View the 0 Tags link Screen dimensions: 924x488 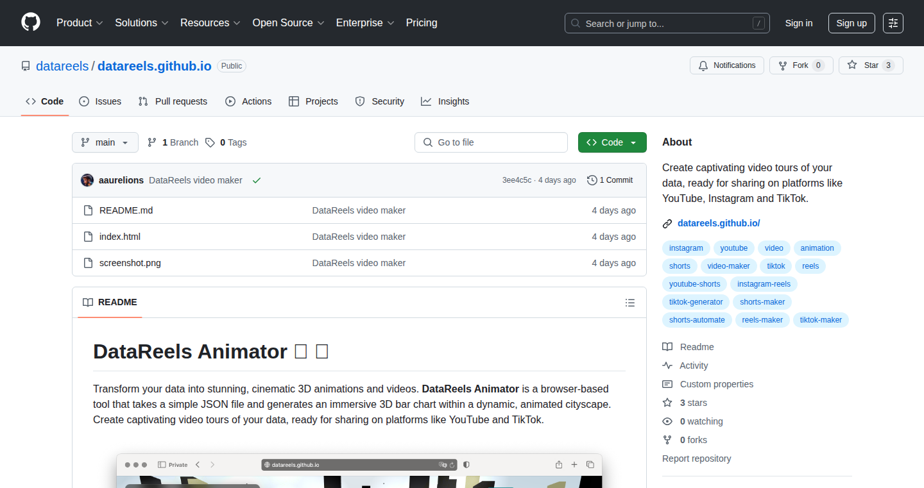click(x=226, y=142)
